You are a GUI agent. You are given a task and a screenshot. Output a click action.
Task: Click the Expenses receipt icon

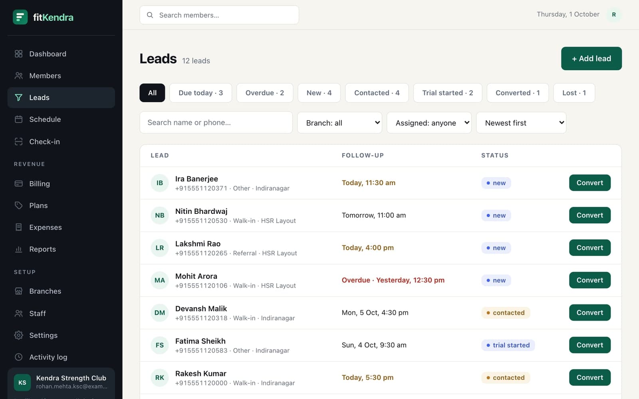coord(19,227)
